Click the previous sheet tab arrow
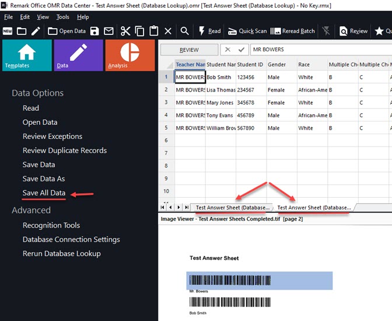392x321 pixels. pos(170,207)
